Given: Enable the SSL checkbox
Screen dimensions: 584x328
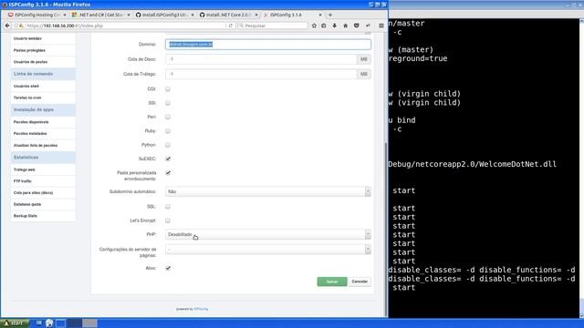Looking at the screenshot, I should pos(168,207).
